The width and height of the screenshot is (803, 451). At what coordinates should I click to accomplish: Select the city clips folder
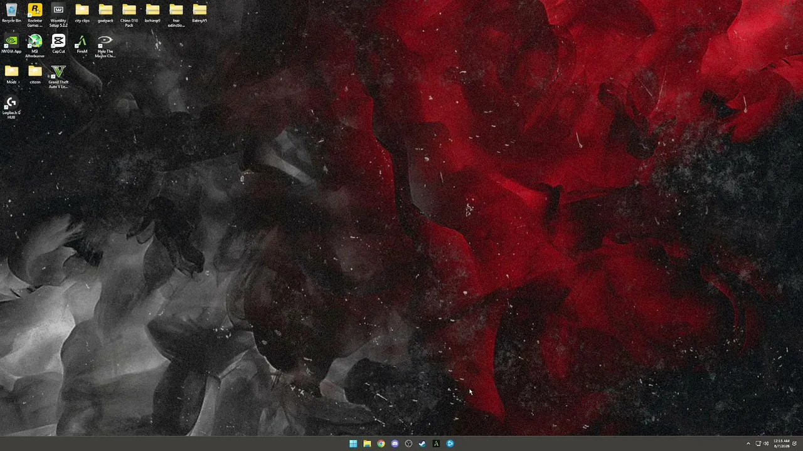82,13
